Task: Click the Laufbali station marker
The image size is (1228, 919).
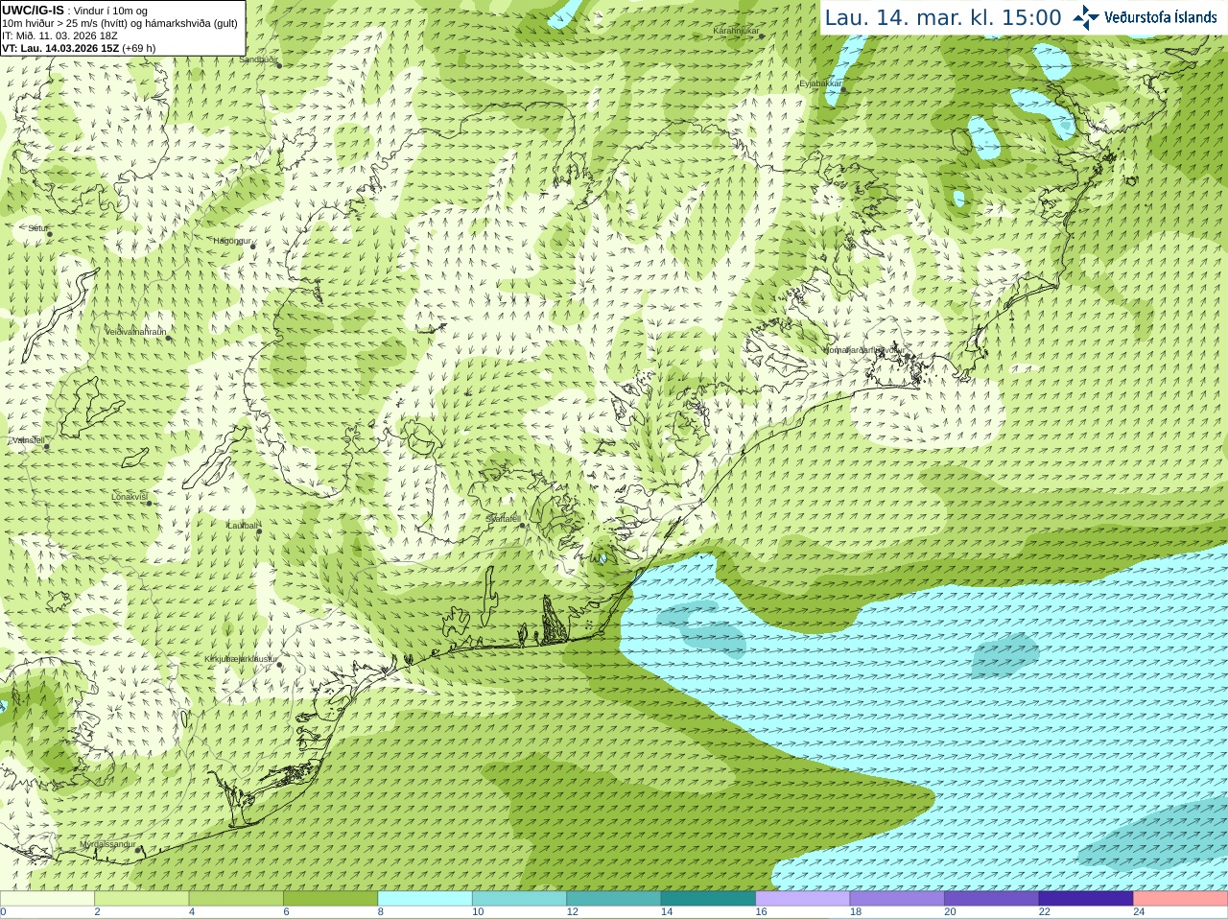Action: [x=259, y=530]
